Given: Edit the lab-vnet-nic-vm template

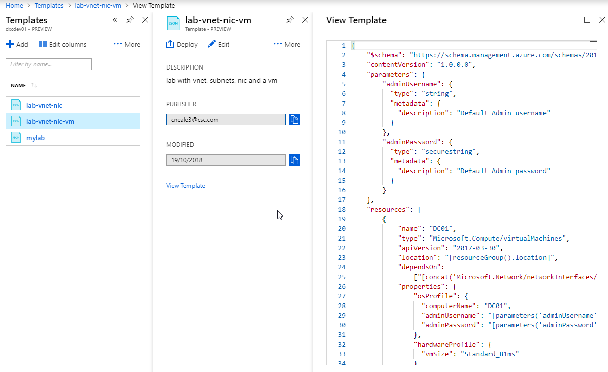Looking at the screenshot, I should [x=218, y=44].
